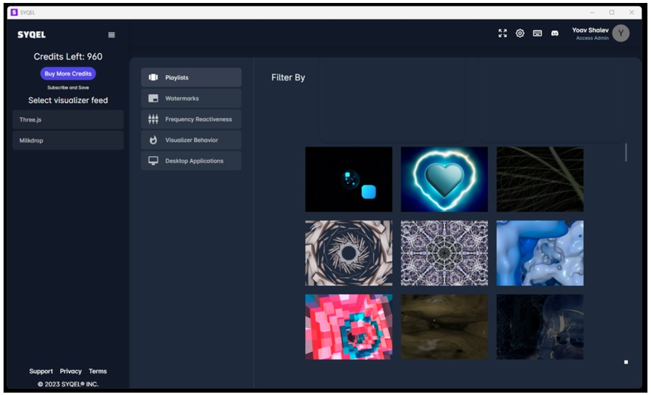Open the Visualizer Behavior menu item
Image resolution: width=651 pixels, height=395 pixels.
[191, 140]
